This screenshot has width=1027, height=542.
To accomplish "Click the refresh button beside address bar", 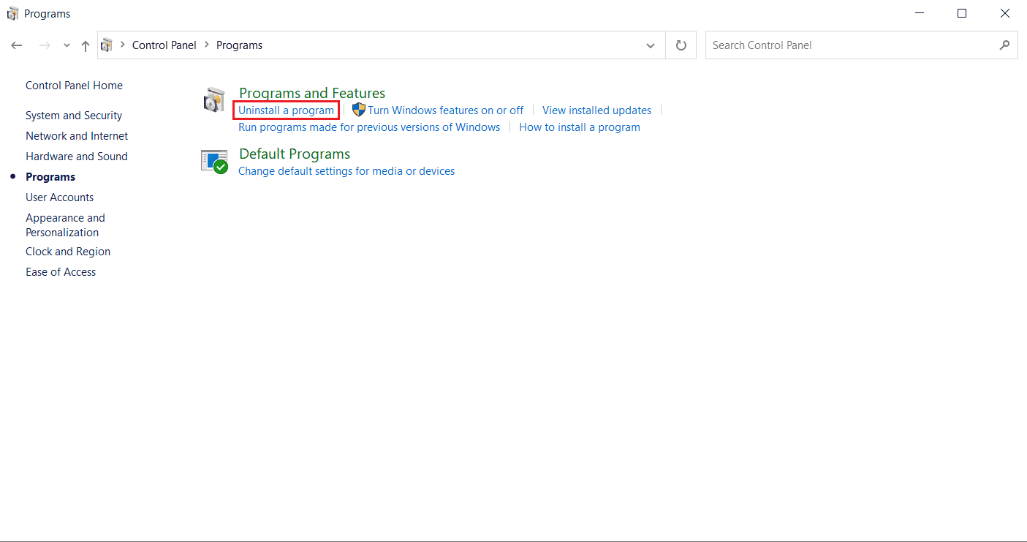I will pos(681,45).
